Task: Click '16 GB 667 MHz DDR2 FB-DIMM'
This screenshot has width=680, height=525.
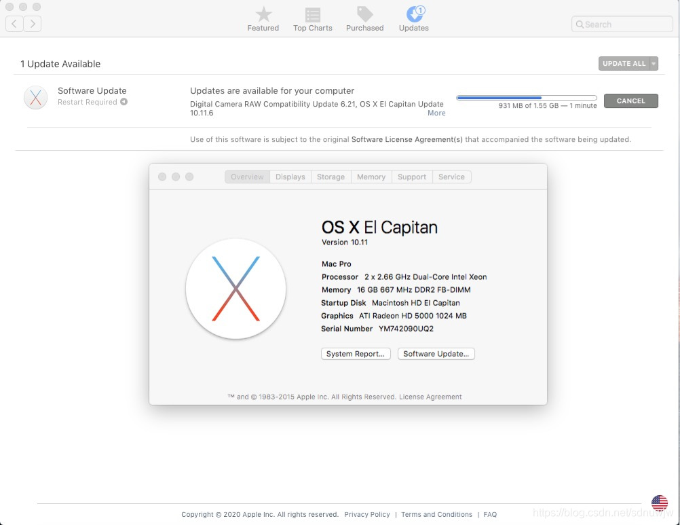Action: [x=414, y=289]
